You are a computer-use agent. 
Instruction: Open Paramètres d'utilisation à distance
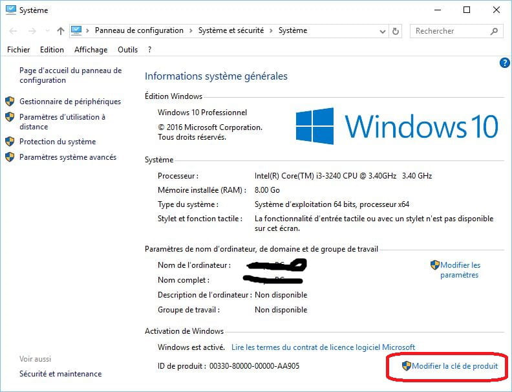point(62,122)
